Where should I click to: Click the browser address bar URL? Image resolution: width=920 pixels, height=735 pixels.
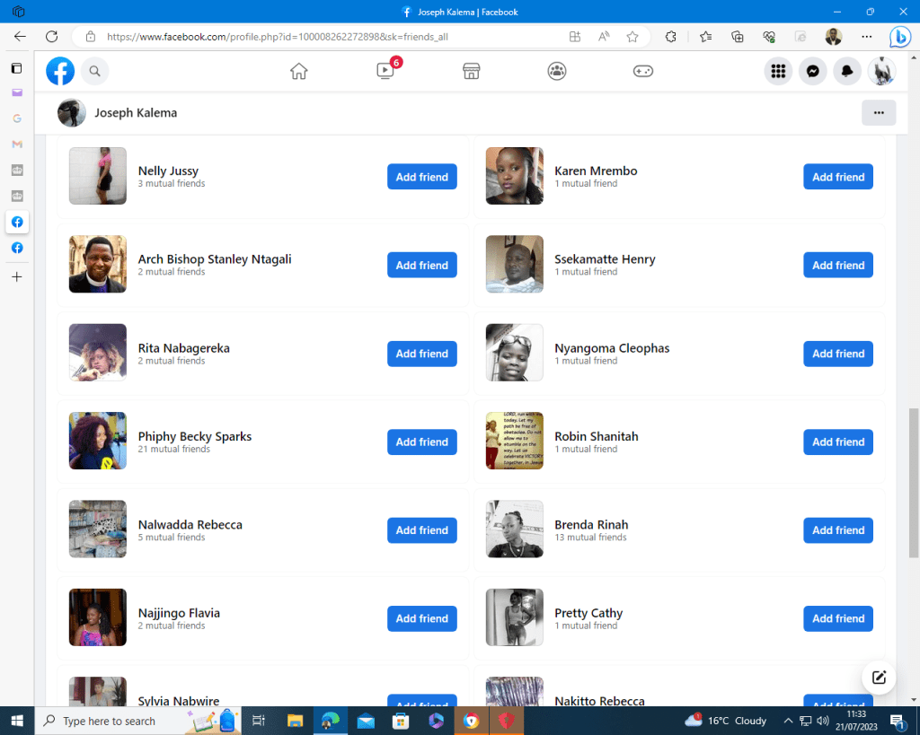pyautogui.click(x=277, y=37)
